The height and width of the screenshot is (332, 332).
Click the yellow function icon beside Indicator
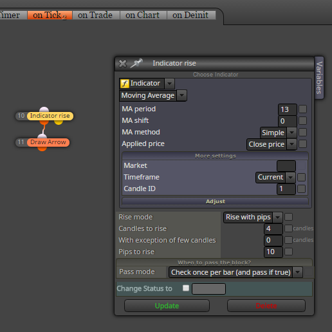tap(125, 84)
